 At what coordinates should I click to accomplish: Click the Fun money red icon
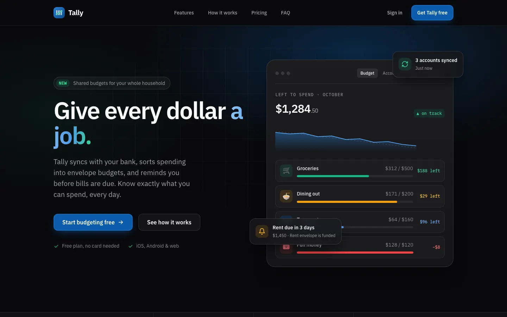click(x=286, y=248)
